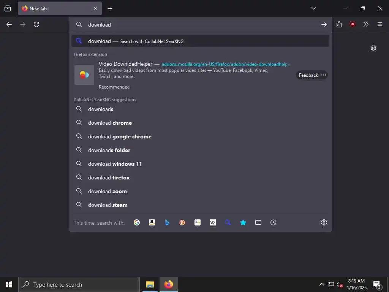Image resolution: width=389 pixels, height=292 pixels.
Task: Select suggestion downloads folder
Action: tap(200, 150)
